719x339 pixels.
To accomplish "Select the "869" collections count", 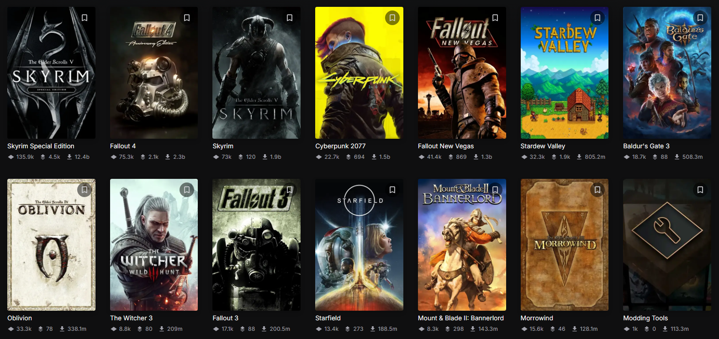I will coord(461,157).
